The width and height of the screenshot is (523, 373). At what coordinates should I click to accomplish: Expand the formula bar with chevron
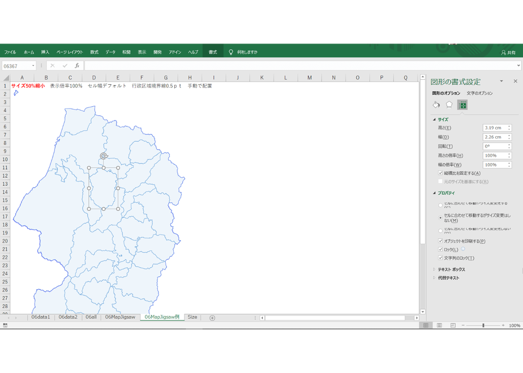coord(518,66)
